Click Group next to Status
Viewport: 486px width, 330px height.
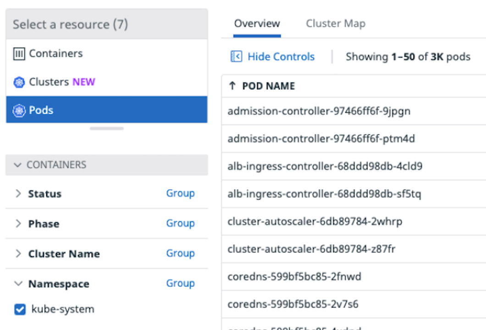[180, 193]
